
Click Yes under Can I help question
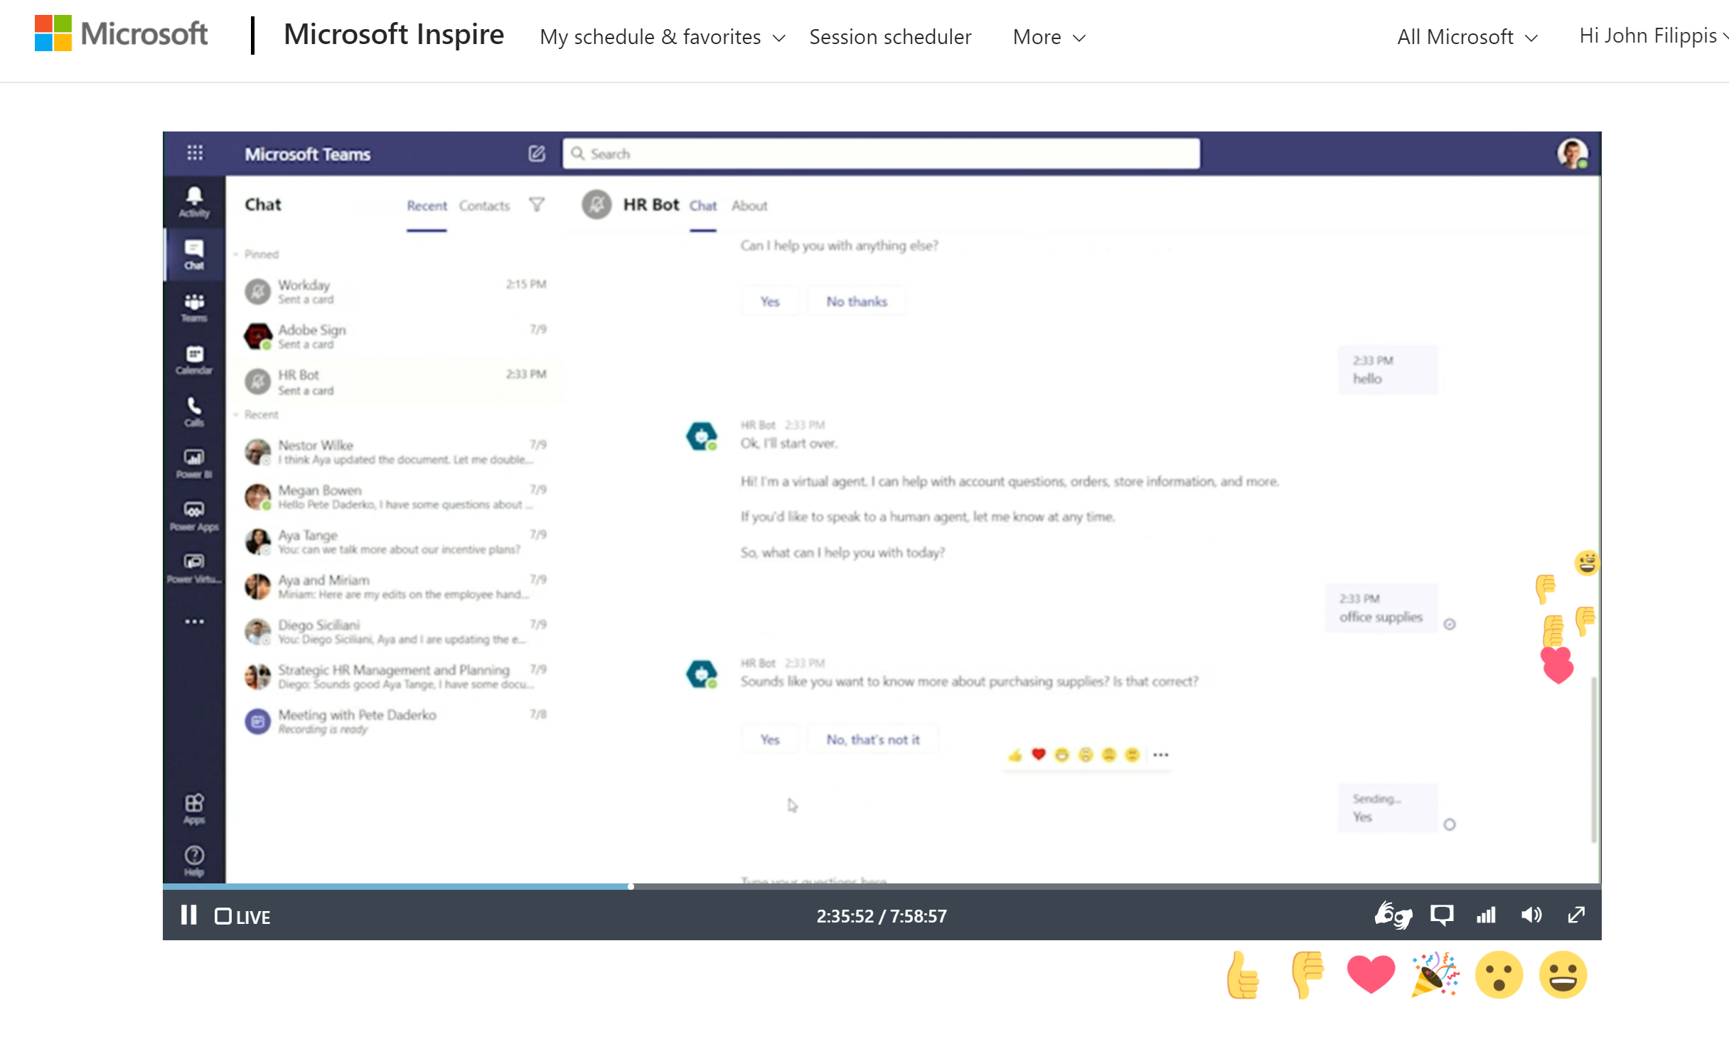point(770,301)
